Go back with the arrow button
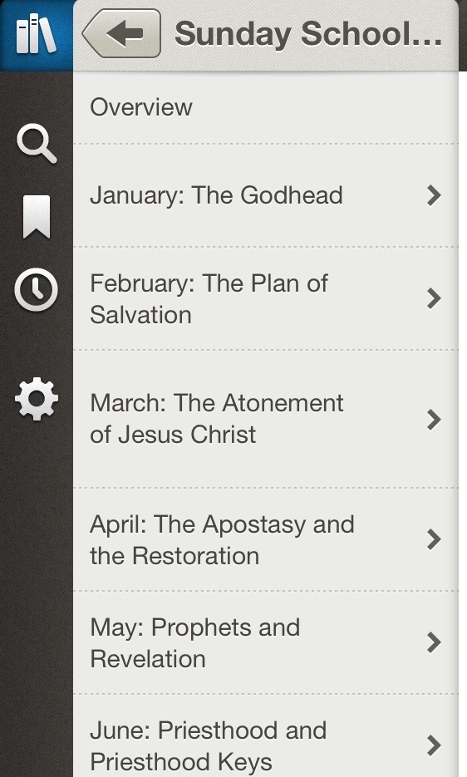 point(122,33)
